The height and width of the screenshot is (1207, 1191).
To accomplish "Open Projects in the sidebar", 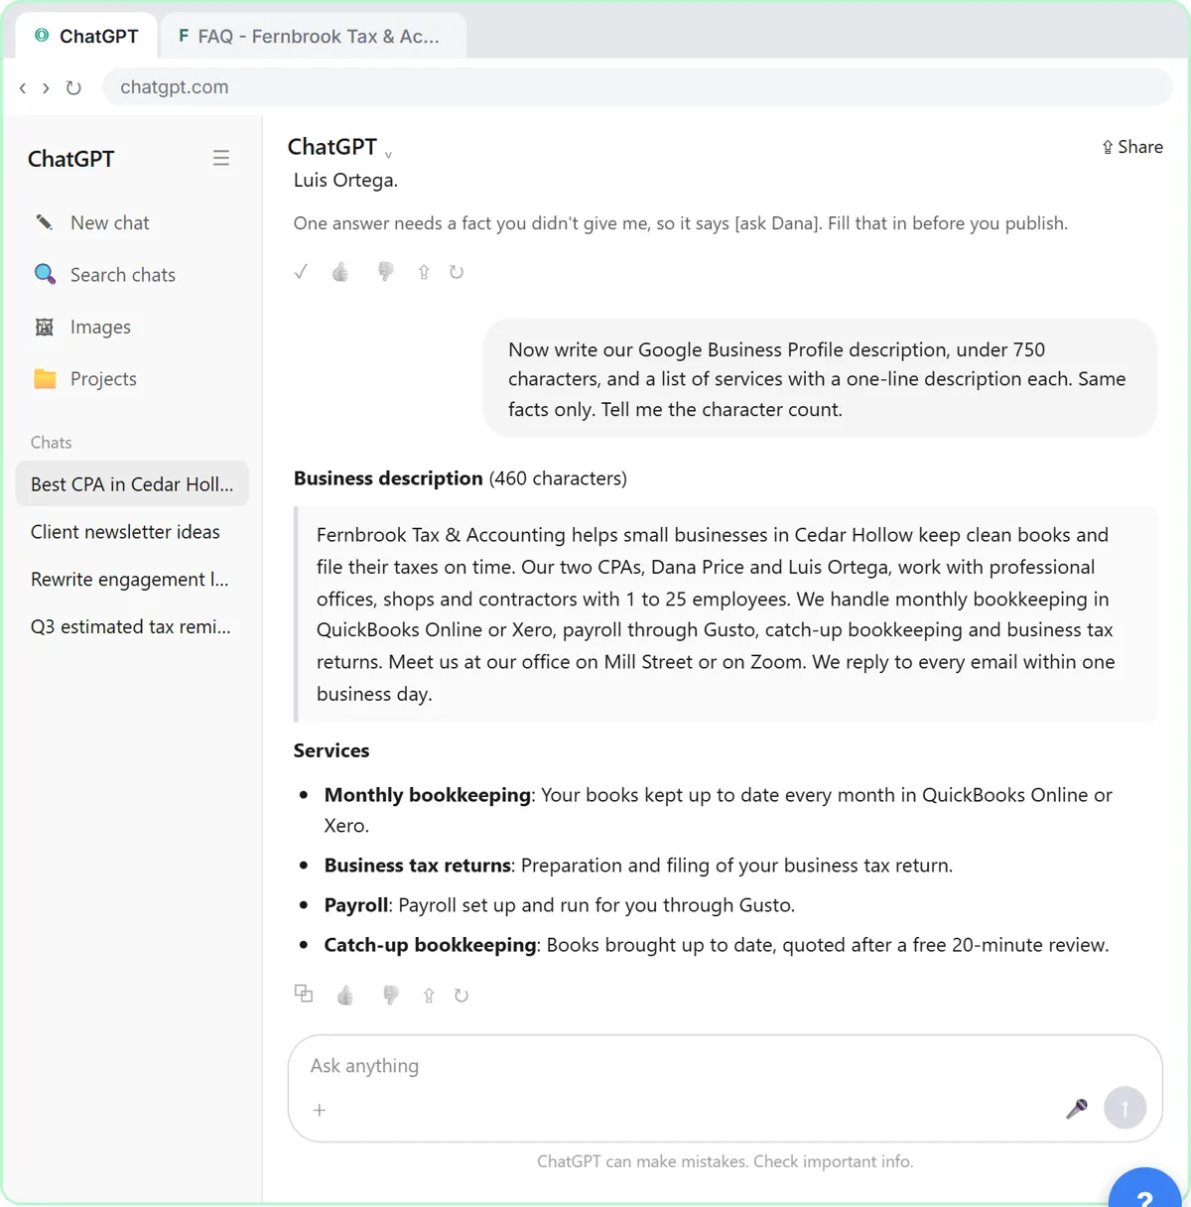I will 132,379.
